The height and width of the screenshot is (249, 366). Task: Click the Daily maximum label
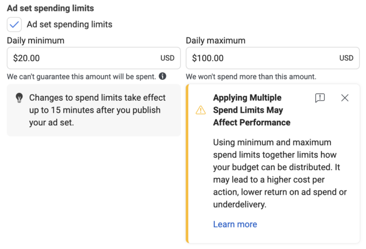[x=215, y=40]
